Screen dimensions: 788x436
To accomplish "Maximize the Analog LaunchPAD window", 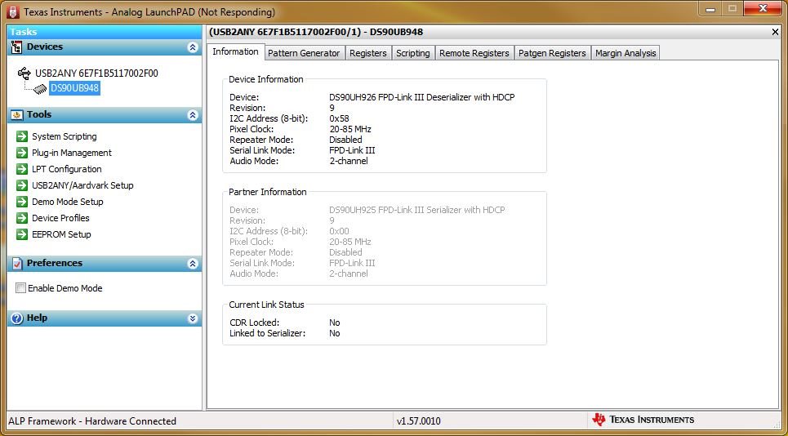I will [x=732, y=10].
